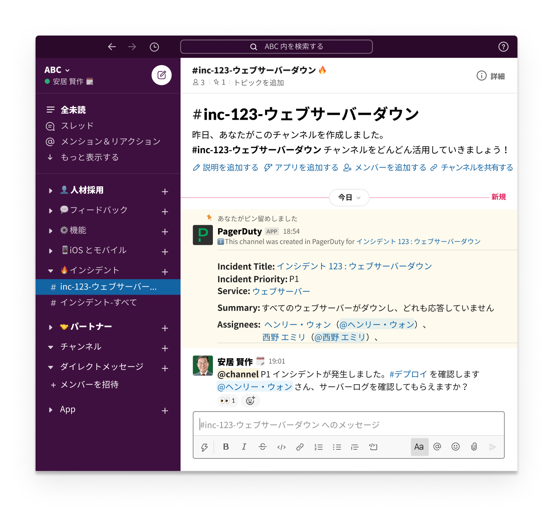
Task: Click the ABC 内を検索する search field
Action: coord(276,47)
